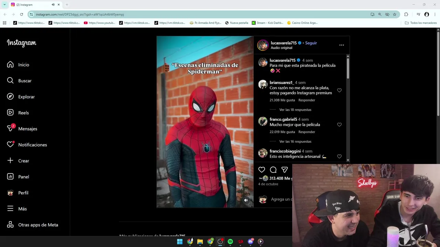This screenshot has width=440, height=247.
Task: Open briansuarez1_ profile from comment
Action: [282, 83]
